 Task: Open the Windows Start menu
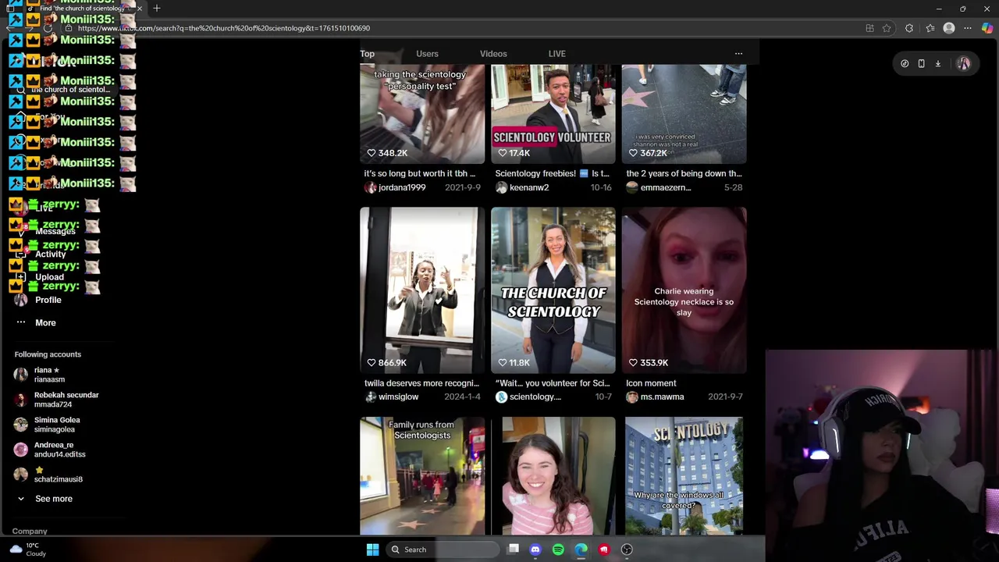372,550
